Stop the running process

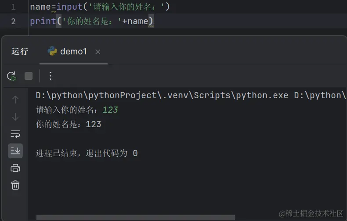point(29,76)
